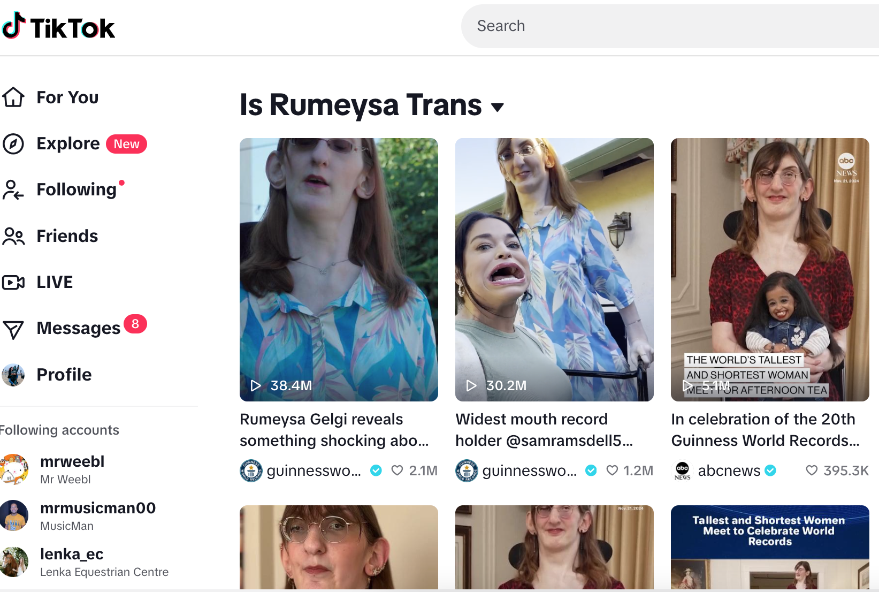Click the TikTok logo icon

pos(14,26)
